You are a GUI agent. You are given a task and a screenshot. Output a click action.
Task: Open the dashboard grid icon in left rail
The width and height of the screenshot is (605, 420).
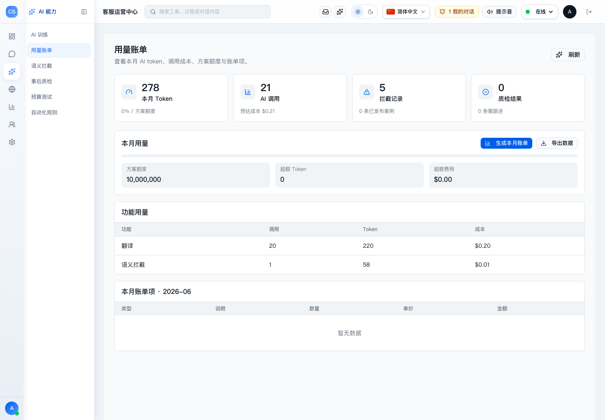pos(12,37)
